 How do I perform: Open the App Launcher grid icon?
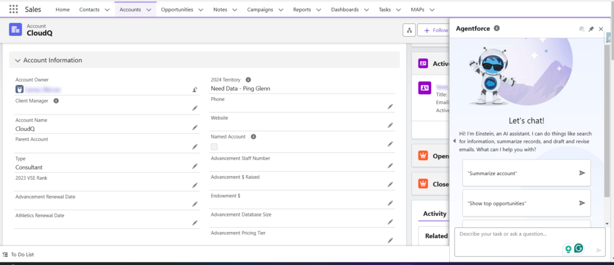coord(13,10)
